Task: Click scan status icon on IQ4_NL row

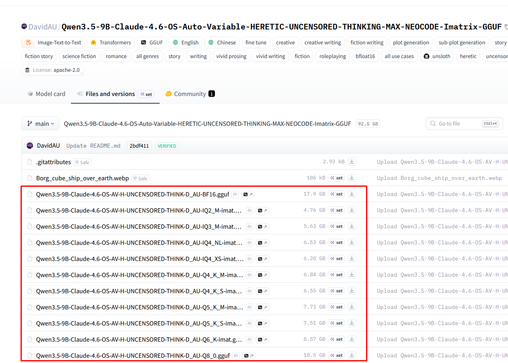Action: click(250, 243)
